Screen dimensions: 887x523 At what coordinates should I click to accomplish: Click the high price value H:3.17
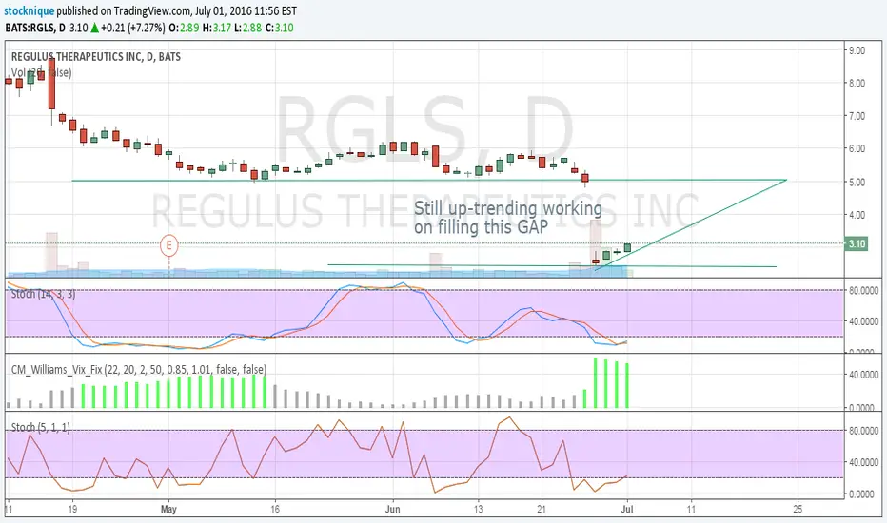217,28
